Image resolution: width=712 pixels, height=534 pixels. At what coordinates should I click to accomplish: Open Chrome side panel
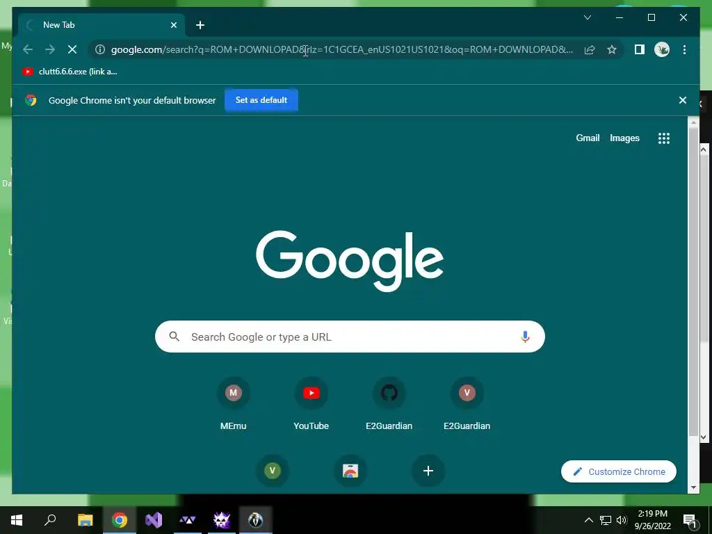pos(640,49)
